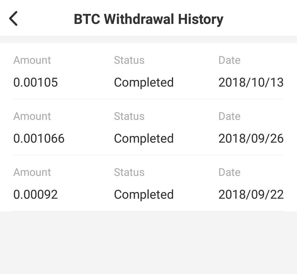297x274 pixels.
Task: Click Completed status of 2018/09/26 withdrawal
Action: coord(144,139)
